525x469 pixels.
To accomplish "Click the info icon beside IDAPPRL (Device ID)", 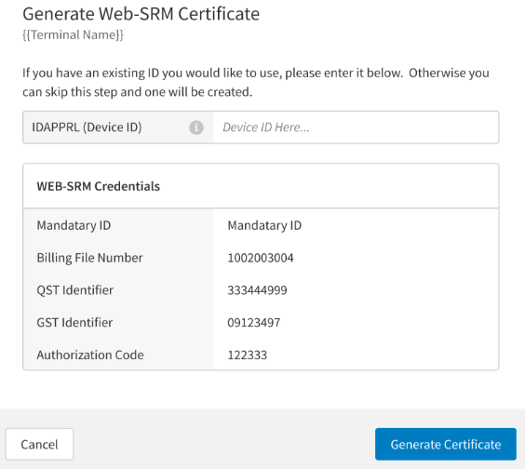I will [x=196, y=127].
